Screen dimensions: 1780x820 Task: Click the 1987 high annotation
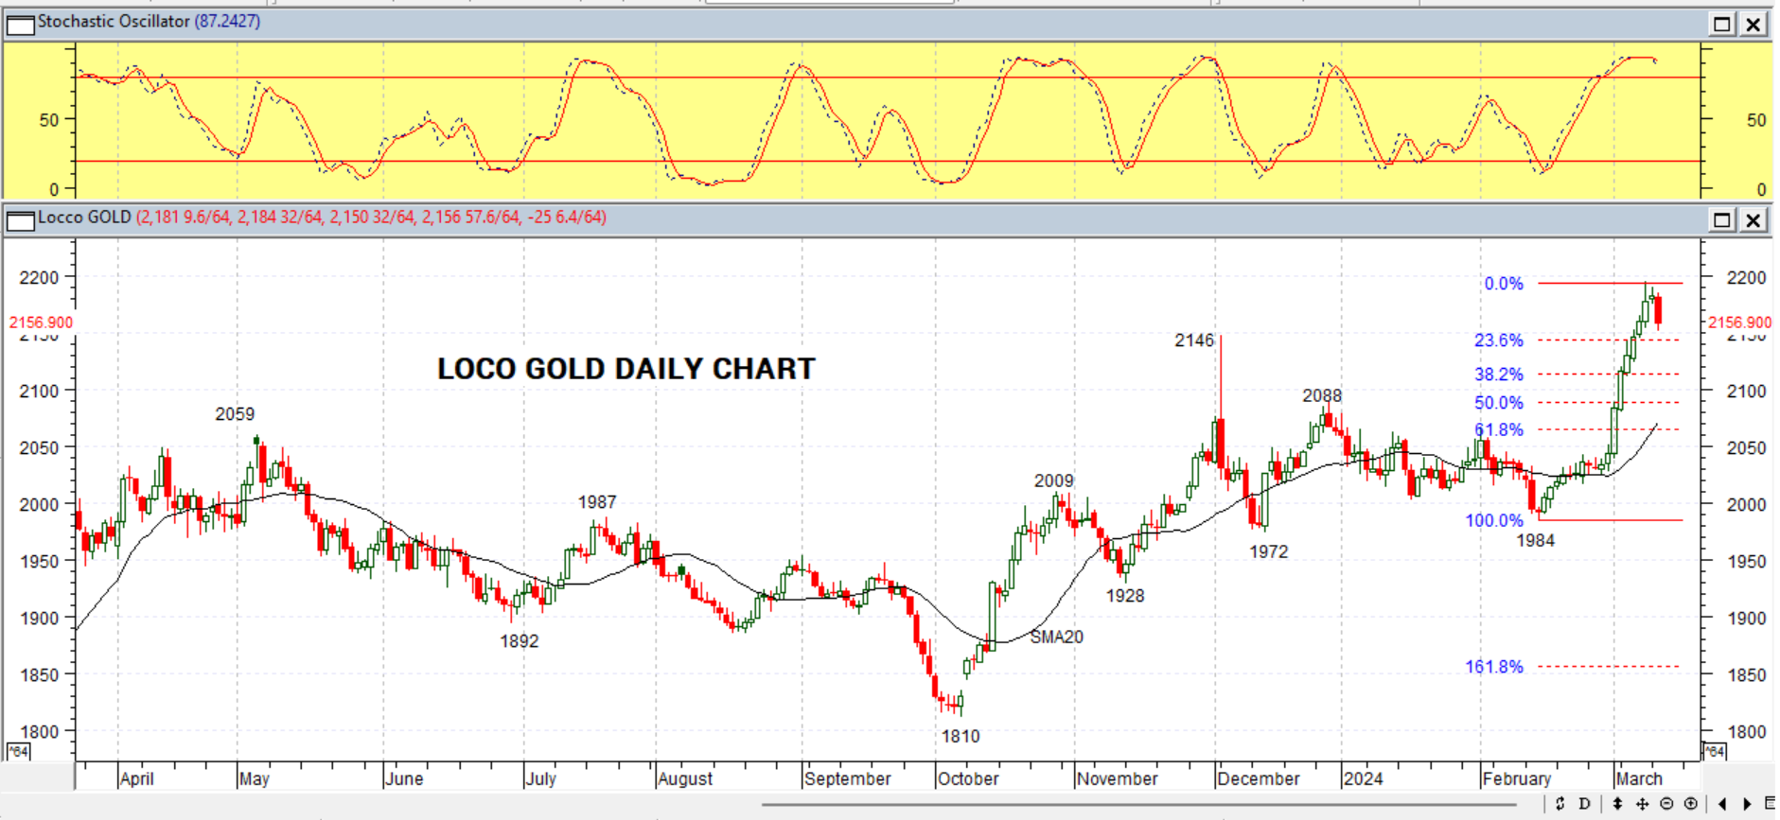pos(597,502)
